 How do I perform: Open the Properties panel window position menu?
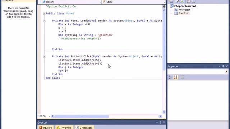(220, 66)
